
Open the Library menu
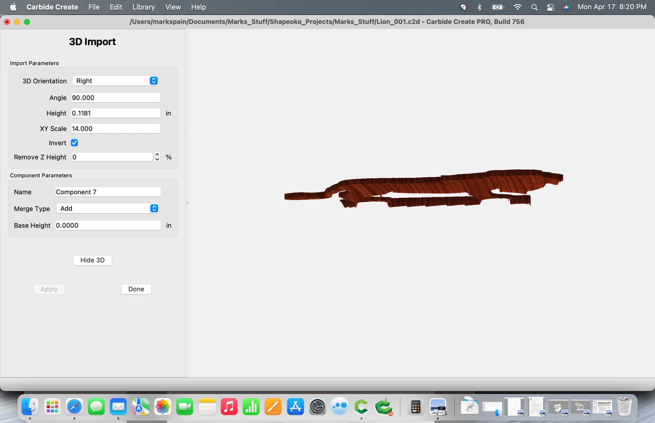(143, 7)
